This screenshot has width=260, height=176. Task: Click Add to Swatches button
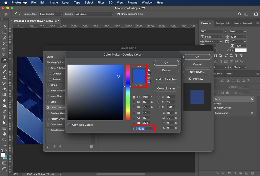[x=166, y=79]
